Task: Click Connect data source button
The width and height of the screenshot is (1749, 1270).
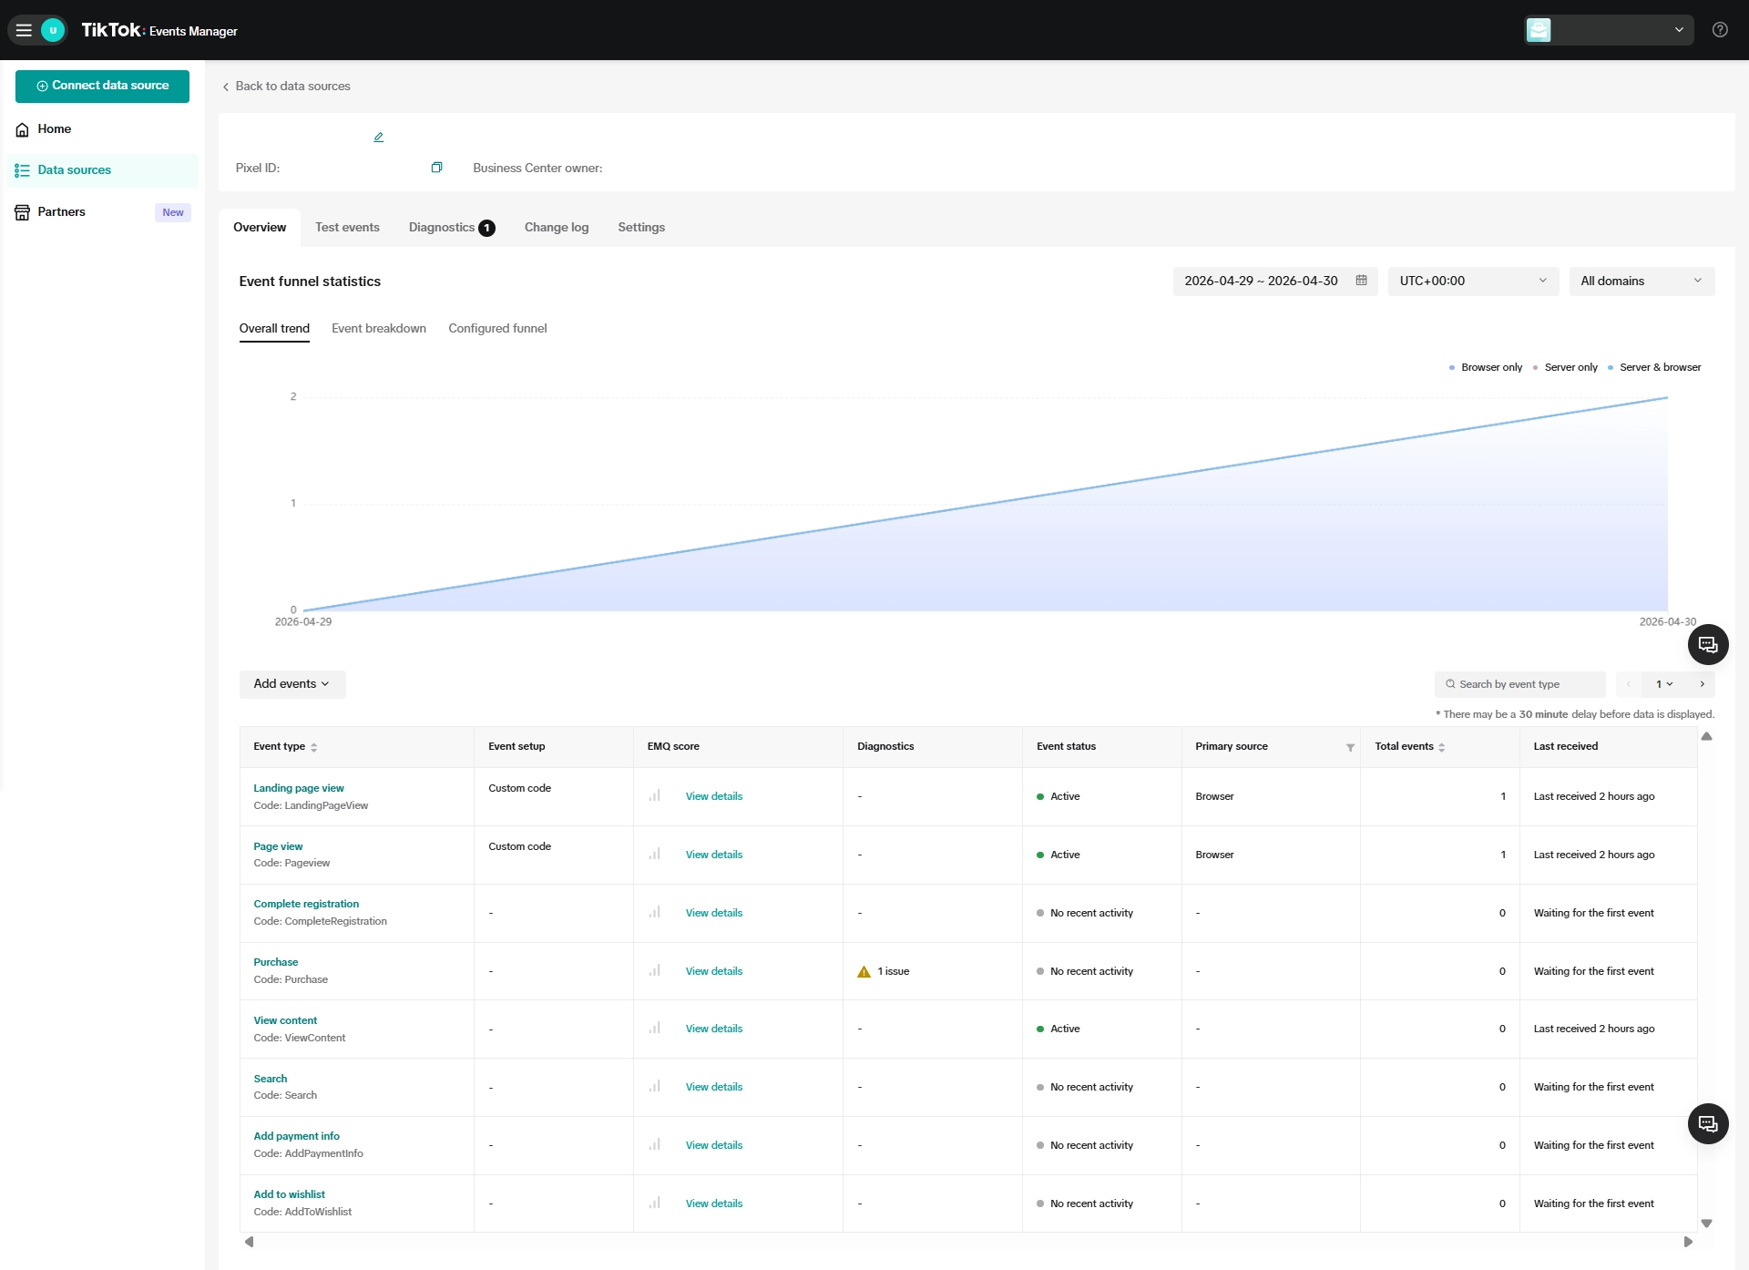Action: pyautogui.click(x=102, y=86)
